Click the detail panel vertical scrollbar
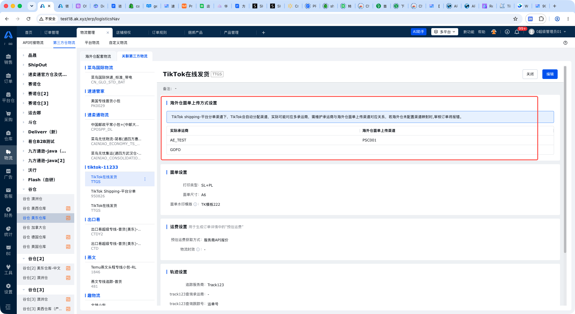 pyautogui.click(x=565, y=159)
